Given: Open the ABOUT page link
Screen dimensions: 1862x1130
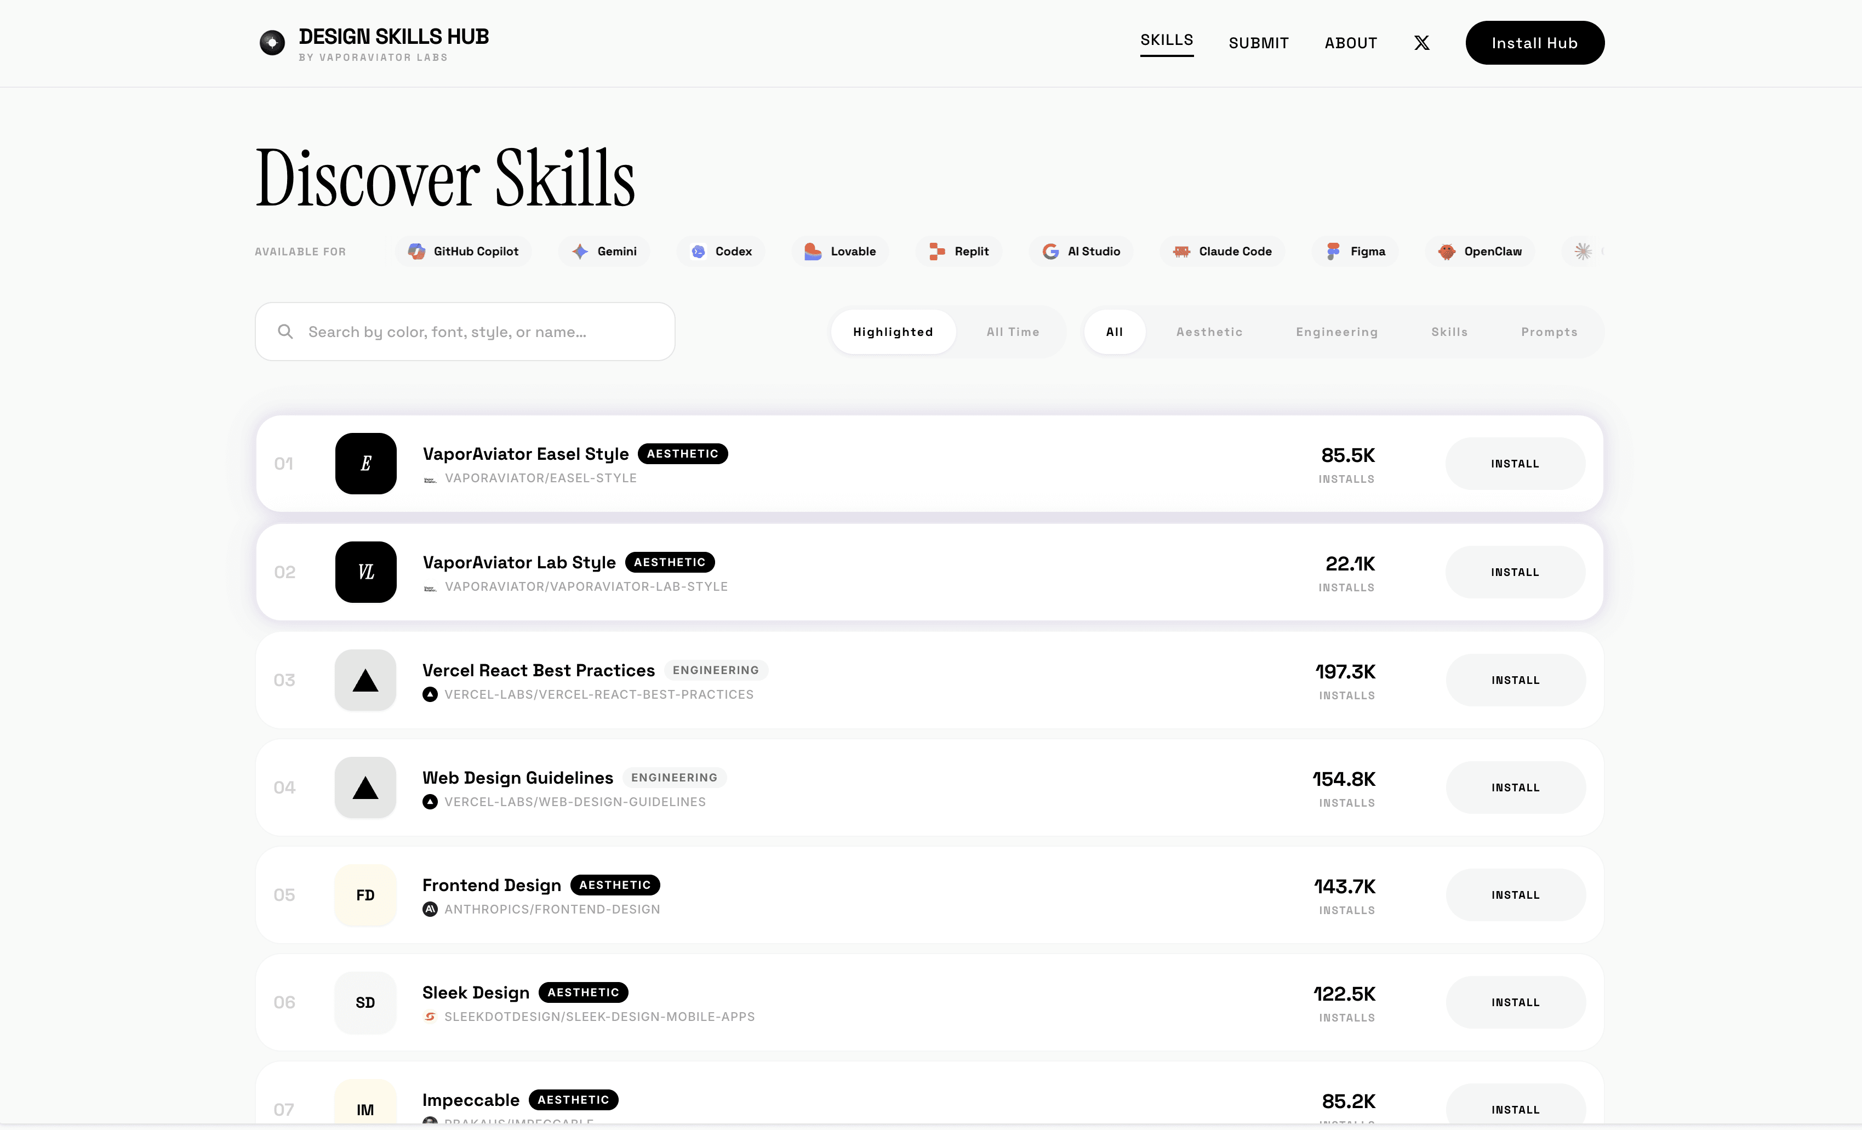Looking at the screenshot, I should point(1350,43).
